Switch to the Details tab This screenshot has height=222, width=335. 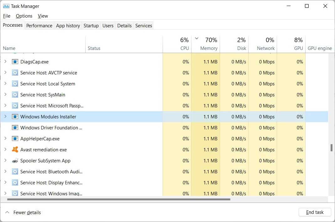(124, 25)
